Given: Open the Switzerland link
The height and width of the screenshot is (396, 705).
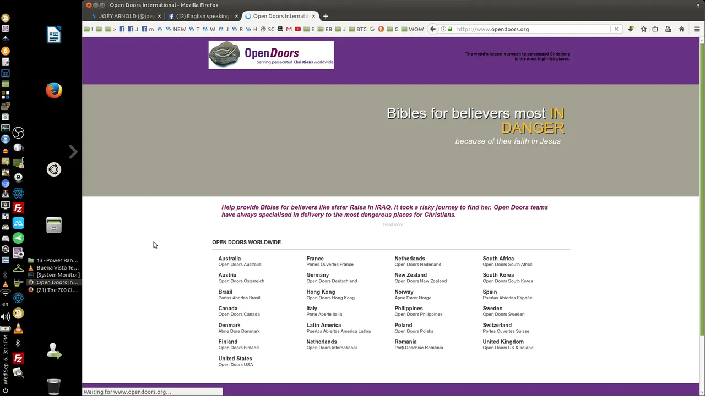Looking at the screenshot, I should coord(497,325).
